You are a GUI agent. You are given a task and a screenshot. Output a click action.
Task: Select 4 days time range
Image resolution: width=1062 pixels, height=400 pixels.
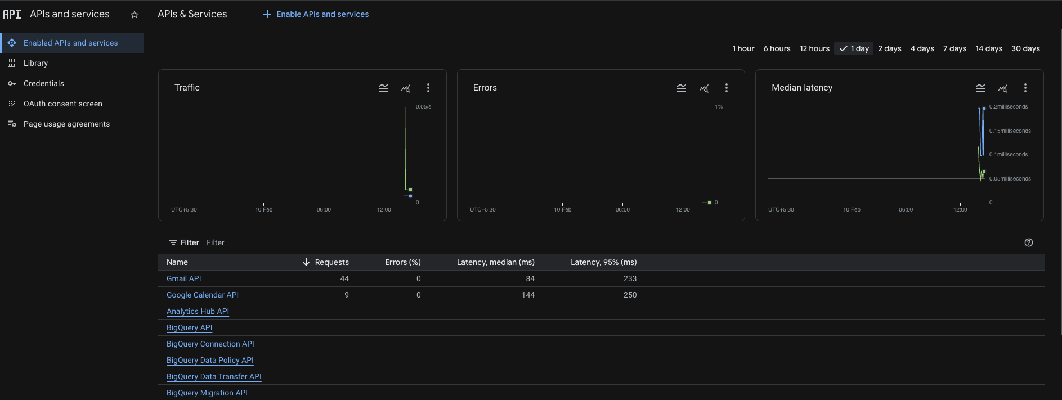[x=922, y=48]
